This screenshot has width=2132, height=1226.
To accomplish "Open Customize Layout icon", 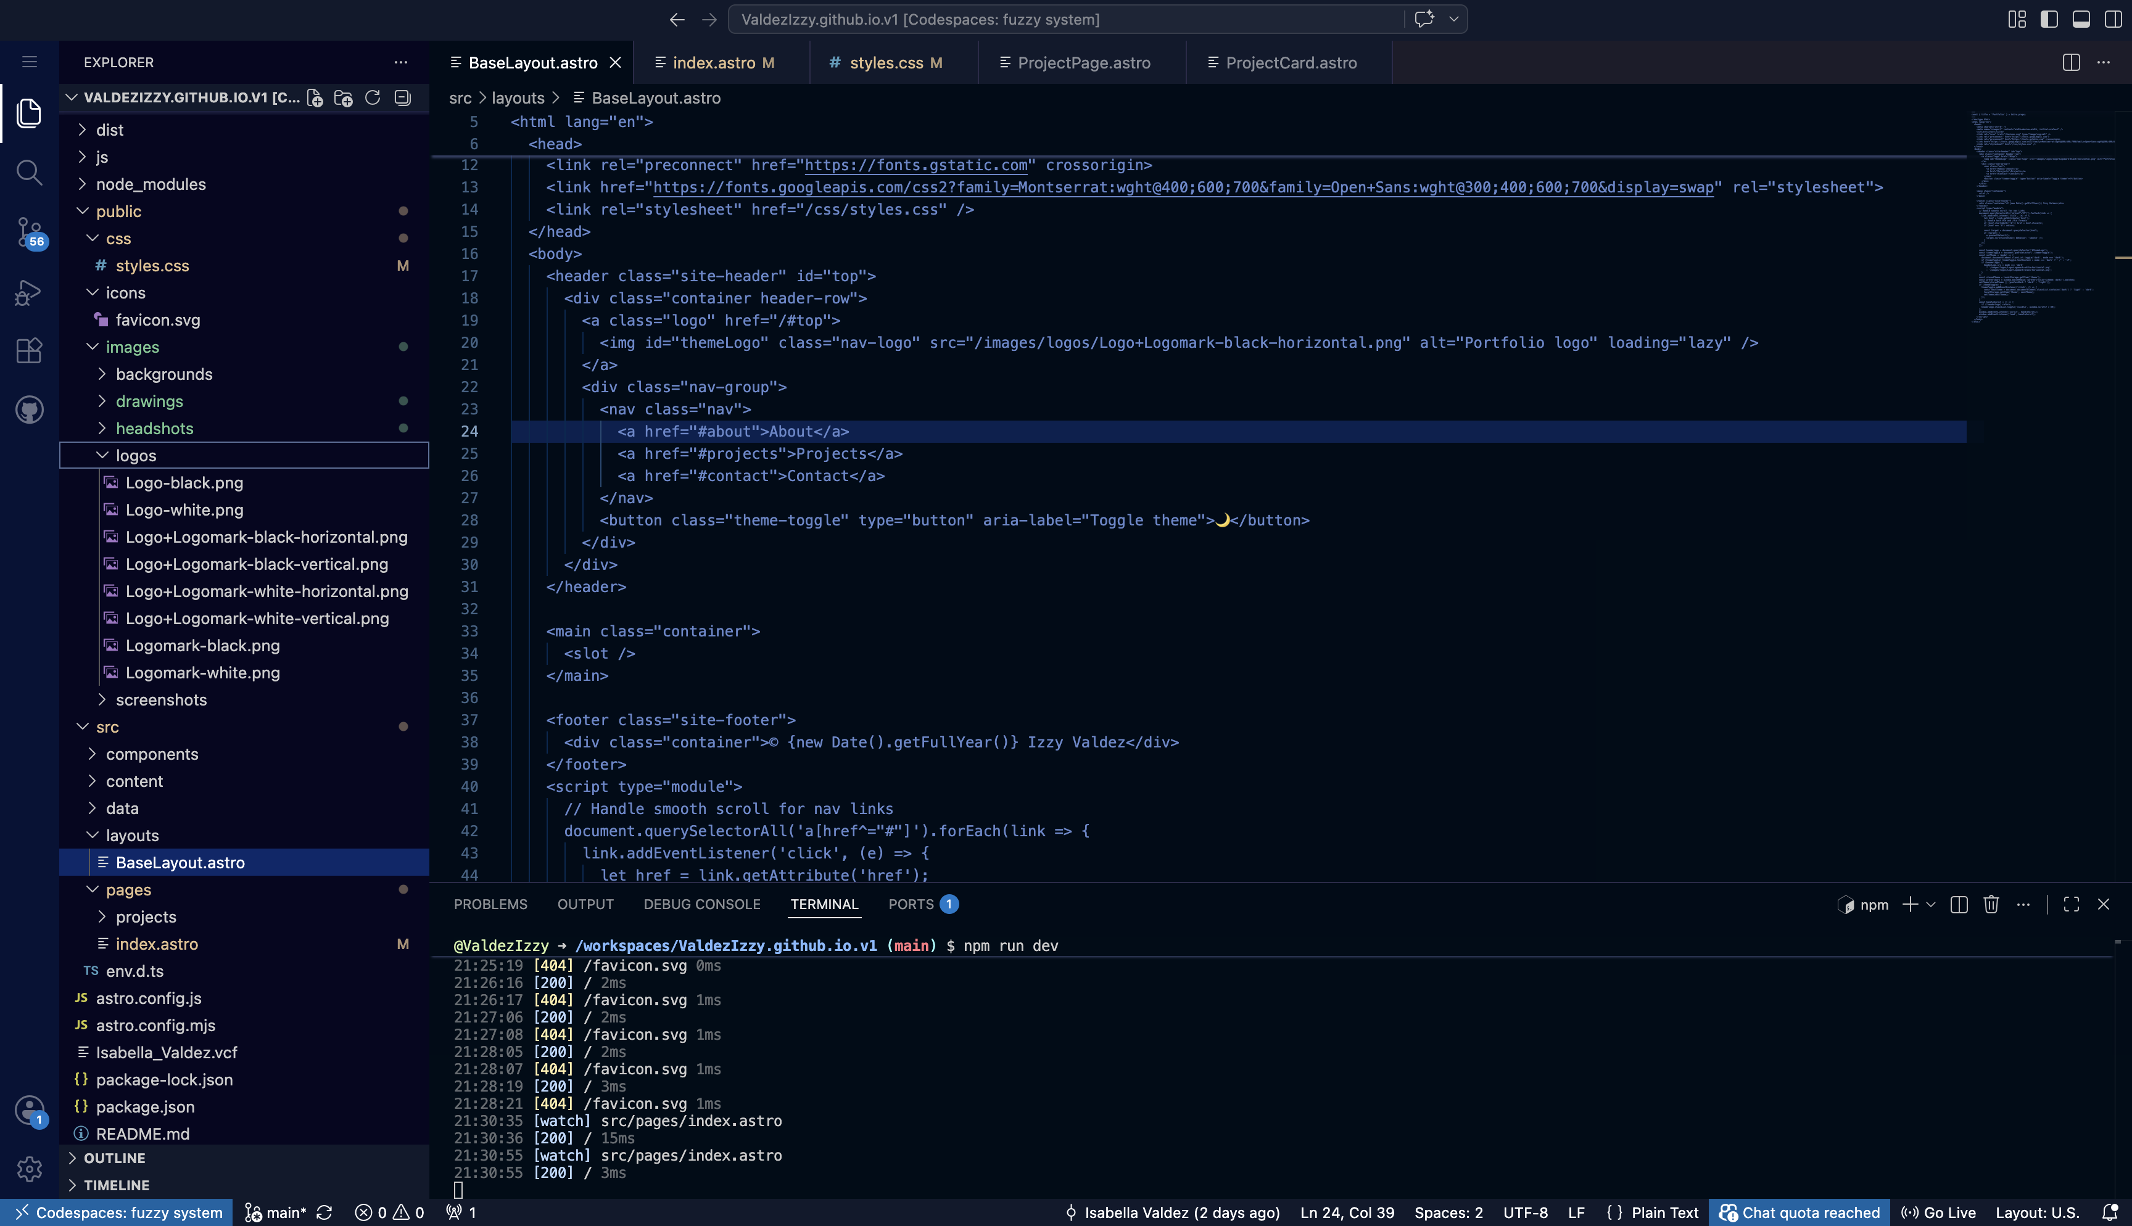I will (x=2017, y=19).
